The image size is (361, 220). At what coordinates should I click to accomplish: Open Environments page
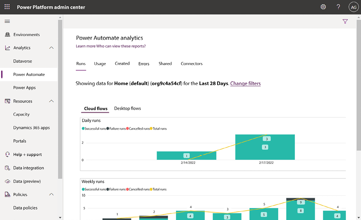[27, 34]
